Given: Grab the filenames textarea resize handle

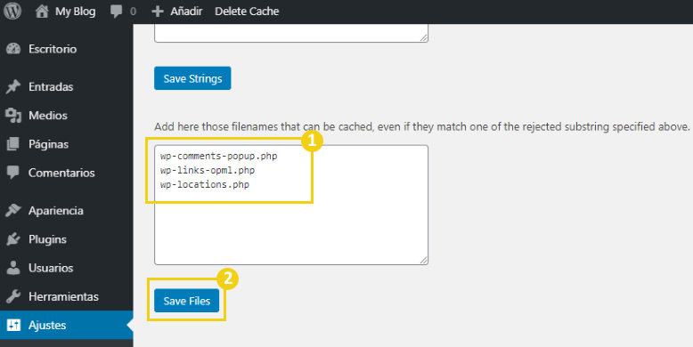Looking at the screenshot, I should point(423,260).
